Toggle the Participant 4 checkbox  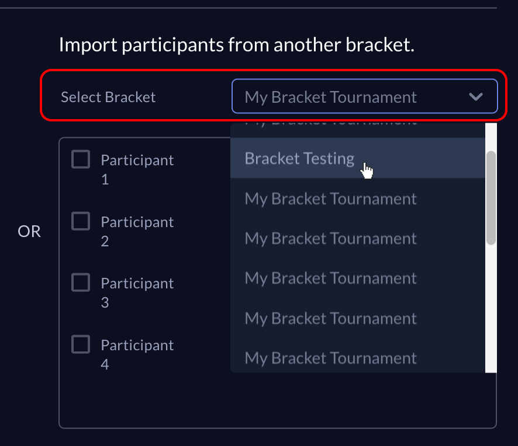[81, 344]
